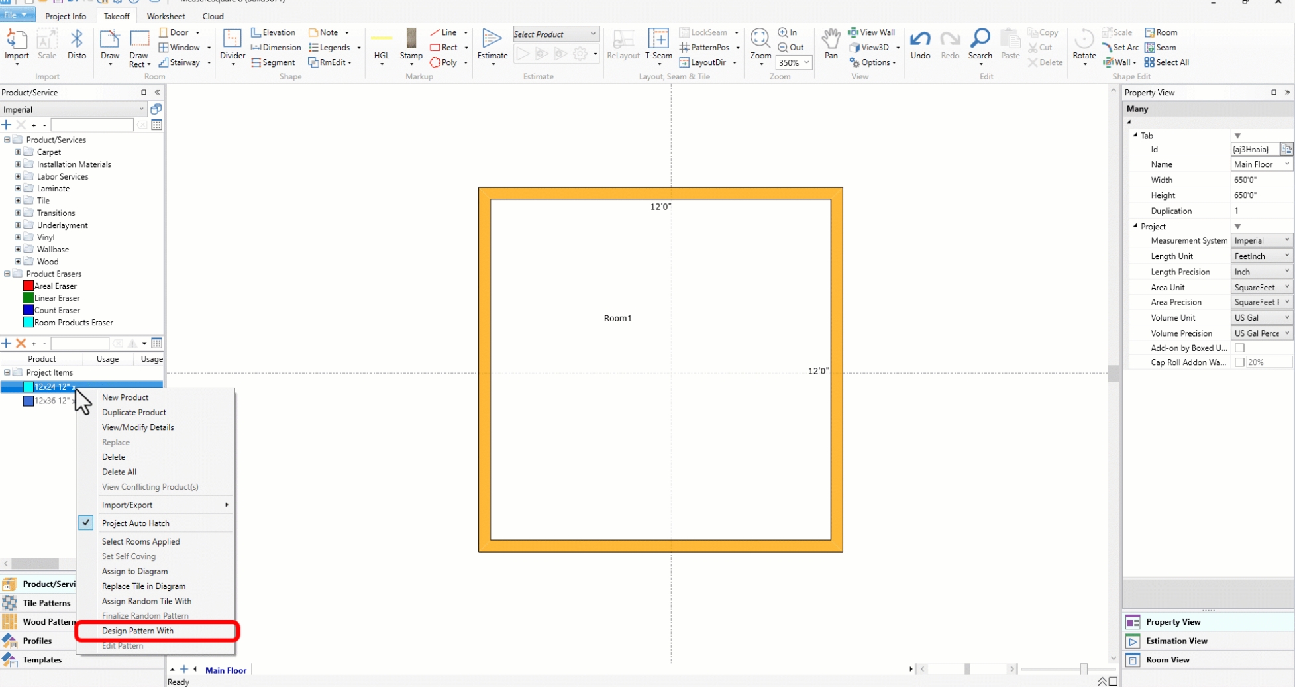This screenshot has width=1295, height=687.
Task: Toggle Project Auto Hatch checkmark
Action: click(x=86, y=523)
